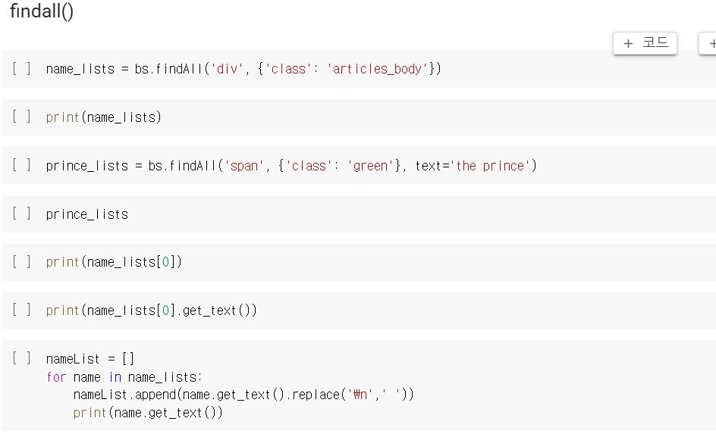Place cursor in 'articles_body' string
The width and height of the screenshot is (716, 437).
pyautogui.click(x=377, y=69)
